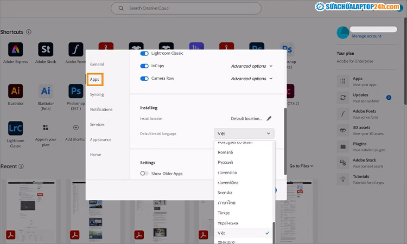Enable Show Older Apps toggle

[x=144, y=174]
